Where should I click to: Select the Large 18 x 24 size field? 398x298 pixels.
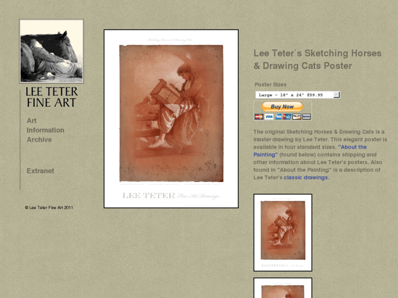(x=298, y=95)
